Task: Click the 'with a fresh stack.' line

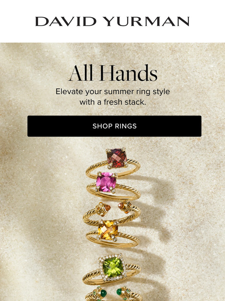Action: click(x=112, y=102)
